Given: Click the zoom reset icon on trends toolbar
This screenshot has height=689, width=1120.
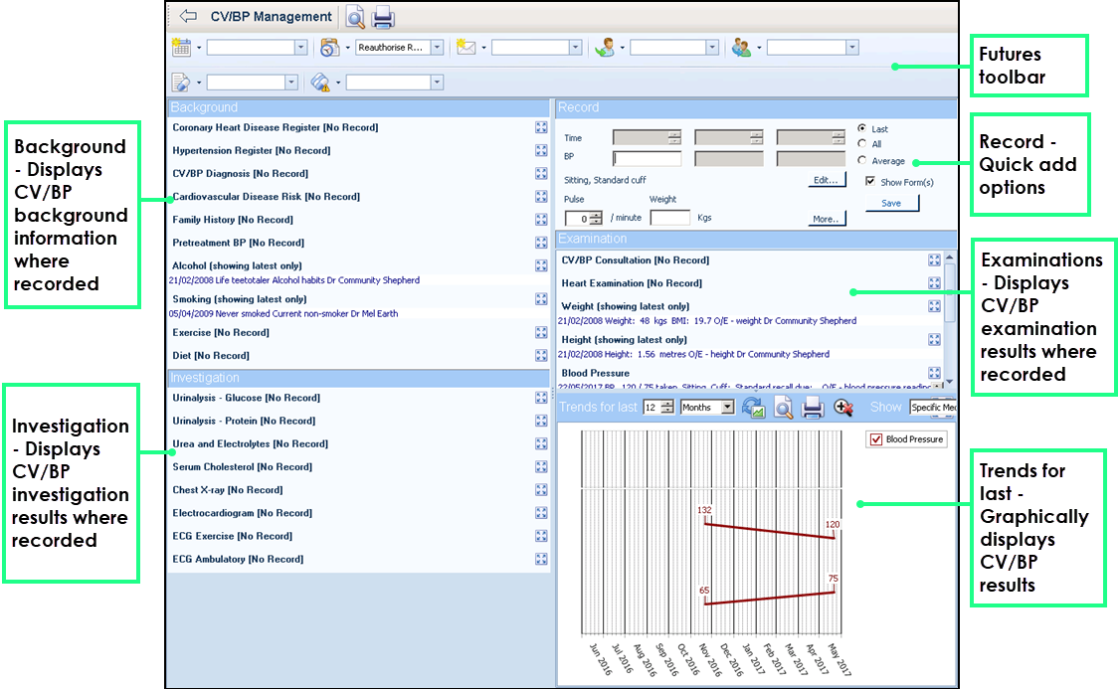Looking at the screenshot, I should [843, 407].
